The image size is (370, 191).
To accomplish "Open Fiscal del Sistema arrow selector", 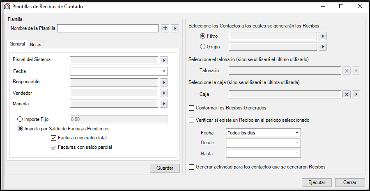I will click(x=164, y=60).
